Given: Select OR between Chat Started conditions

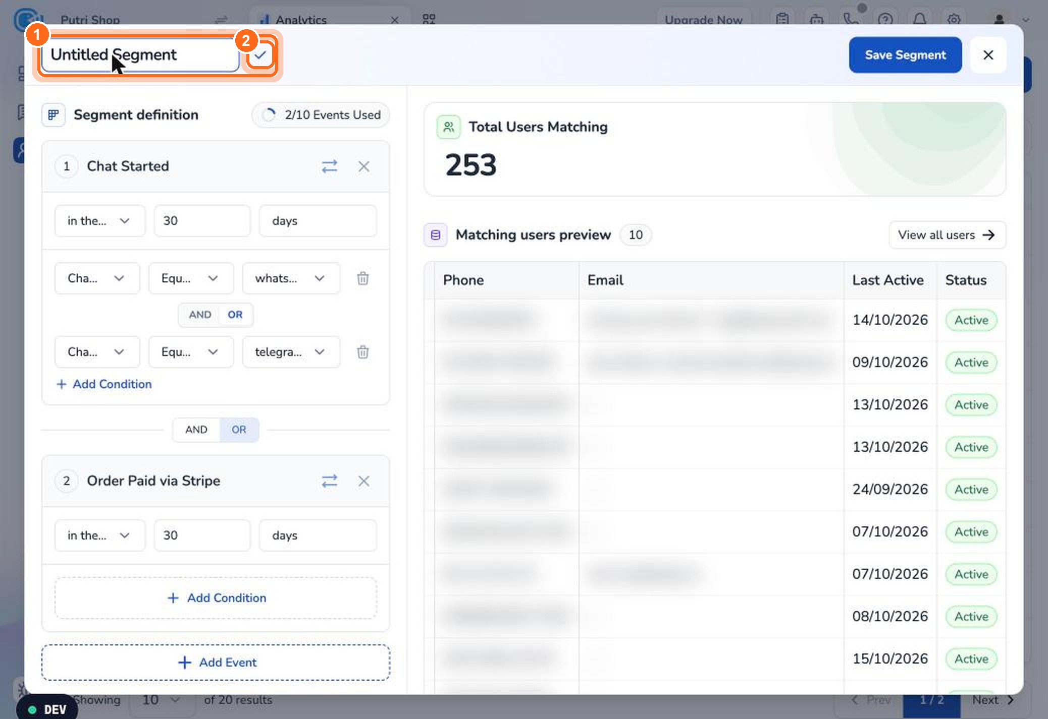Looking at the screenshot, I should [235, 315].
